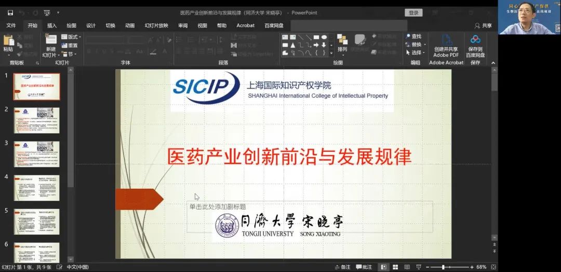Switch to Reading view
The image size is (561, 272).
point(407,267)
